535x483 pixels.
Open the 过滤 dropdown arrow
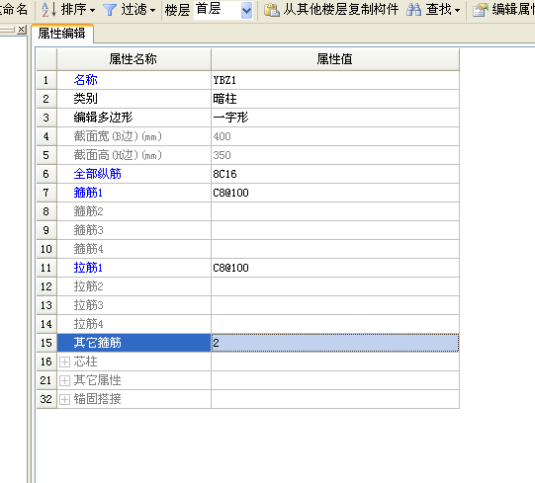(152, 10)
